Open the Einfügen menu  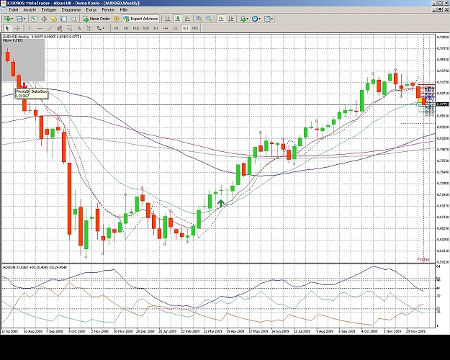click(49, 10)
